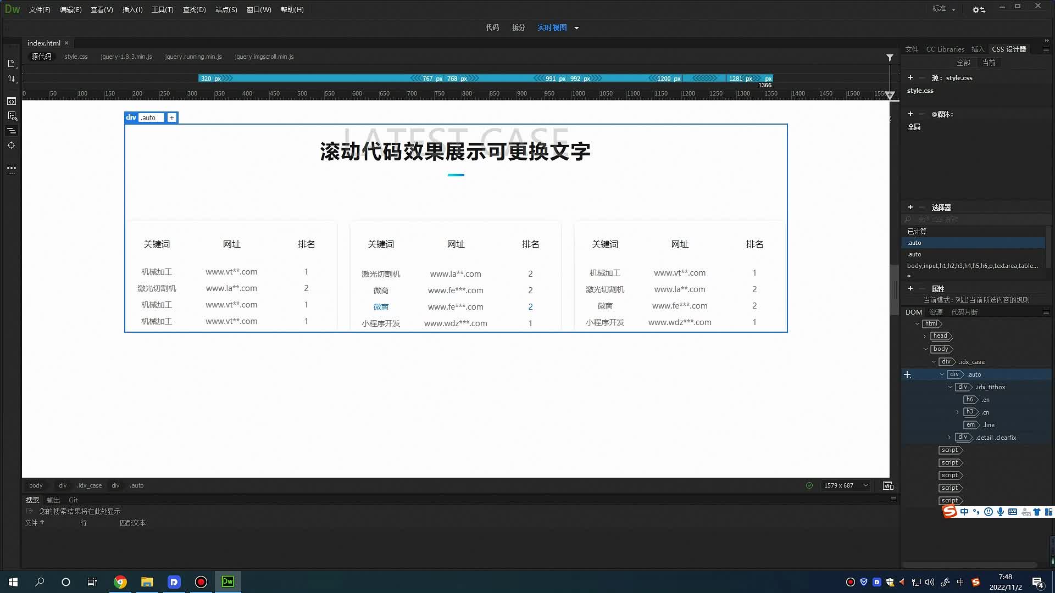
Task: Switch to the CC Libraries tab
Action: [945, 49]
